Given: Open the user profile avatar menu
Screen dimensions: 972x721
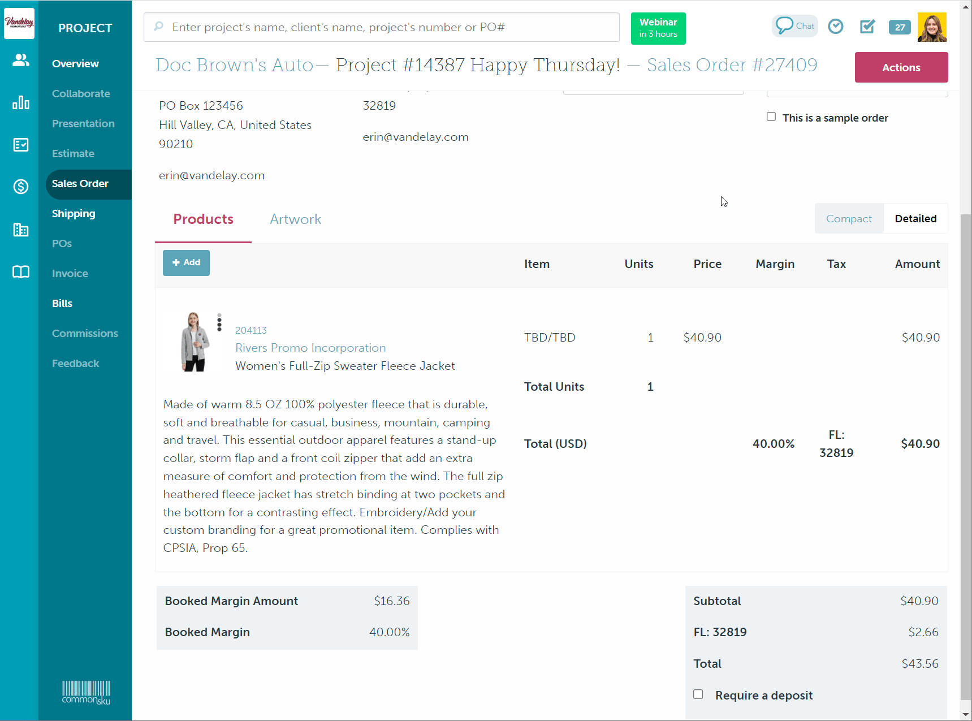Looking at the screenshot, I should point(931,27).
